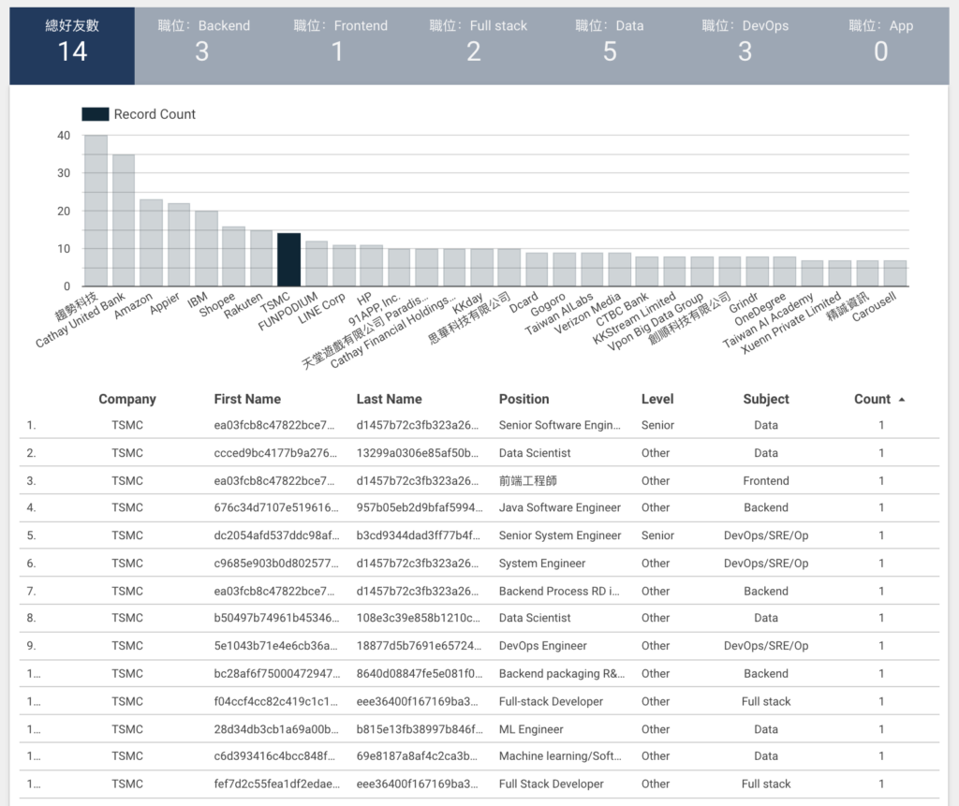The width and height of the screenshot is (959, 806).
Task: Click 'Java Software Engineer' cell
Action: coord(560,507)
